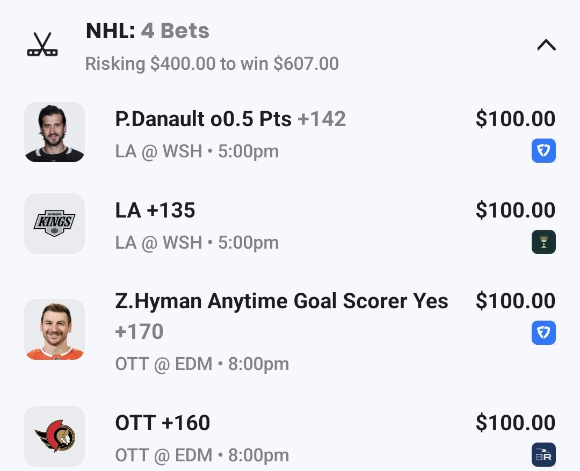Tap the $100.00 stake on Danault bet

click(515, 119)
